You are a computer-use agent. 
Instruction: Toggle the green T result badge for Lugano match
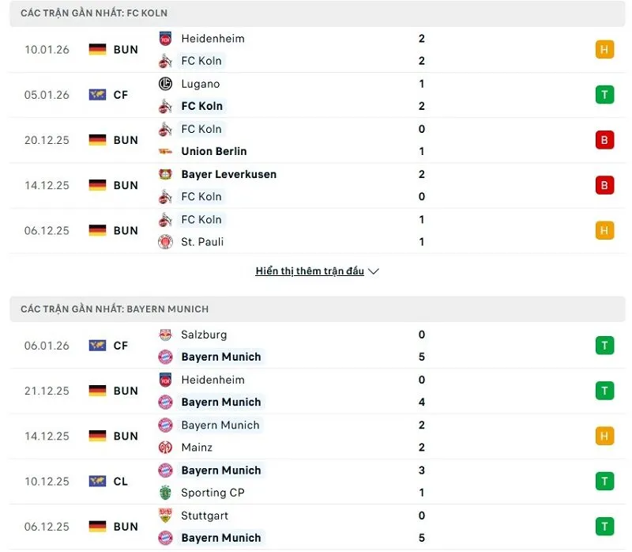tap(604, 94)
